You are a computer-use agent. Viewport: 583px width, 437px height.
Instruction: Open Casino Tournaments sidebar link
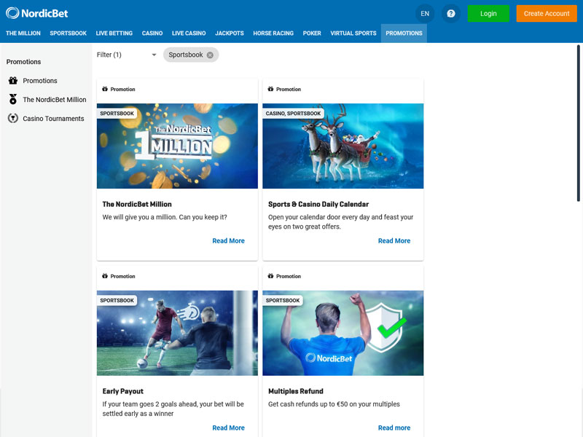pos(53,119)
